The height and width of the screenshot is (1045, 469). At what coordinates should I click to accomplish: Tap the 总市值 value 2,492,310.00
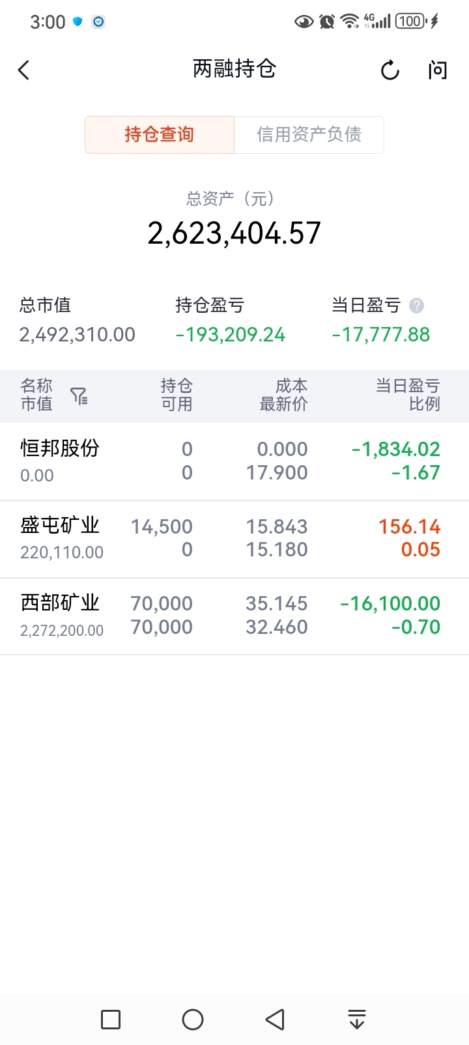(x=78, y=335)
